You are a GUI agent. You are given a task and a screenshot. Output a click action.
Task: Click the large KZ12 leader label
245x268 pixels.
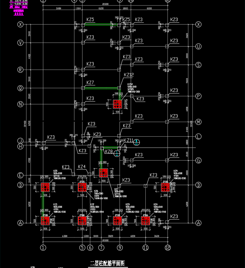[129, 75]
